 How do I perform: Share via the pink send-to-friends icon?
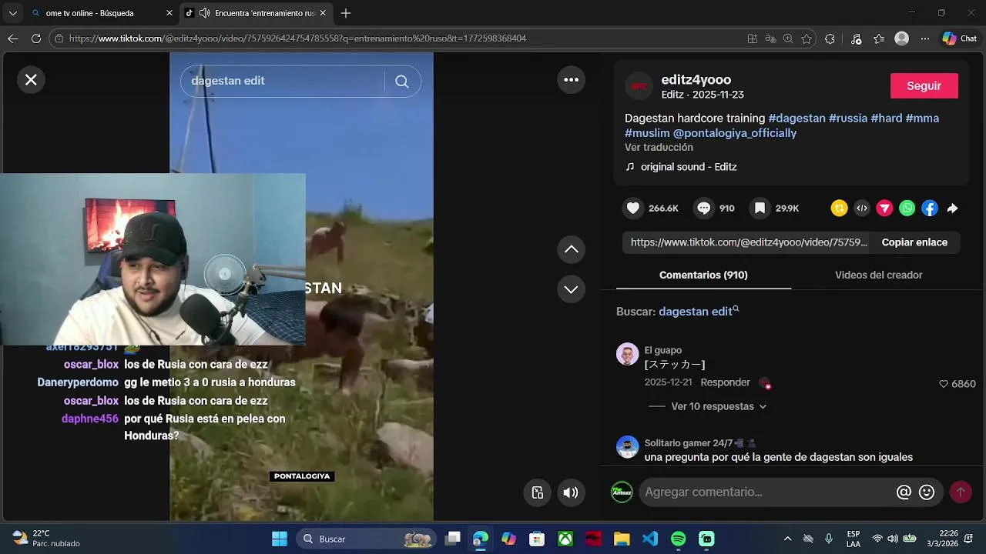click(x=884, y=208)
